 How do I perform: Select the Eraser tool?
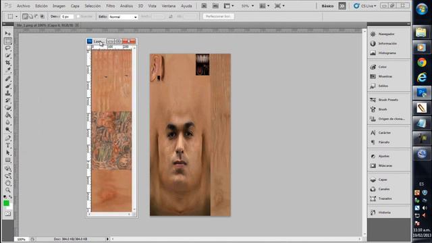[x=7, y=108]
